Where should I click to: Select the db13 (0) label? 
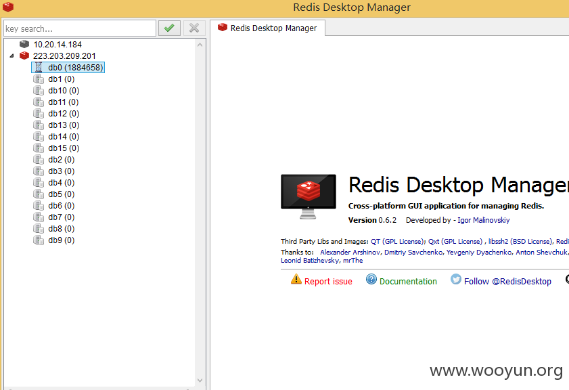[64, 125]
